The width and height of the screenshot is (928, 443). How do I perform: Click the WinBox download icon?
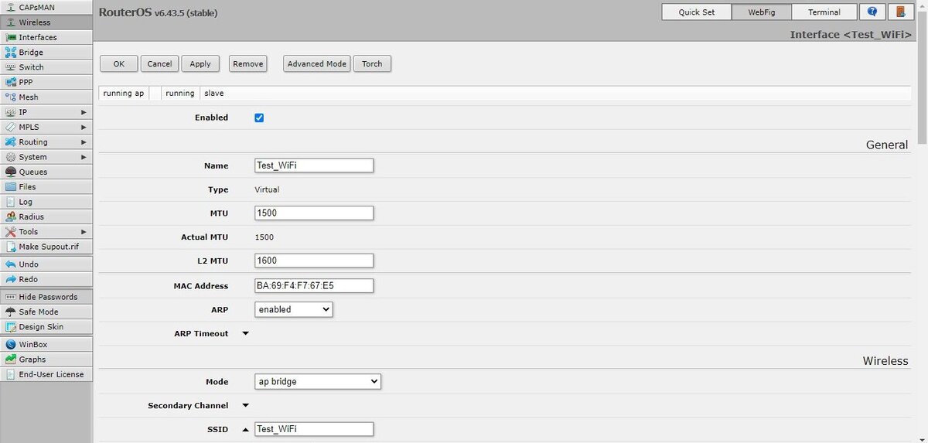click(11, 344)
